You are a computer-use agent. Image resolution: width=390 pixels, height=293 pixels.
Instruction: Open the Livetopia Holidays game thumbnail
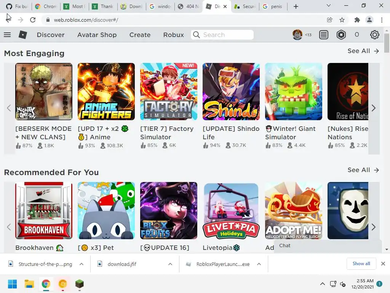[231, 211]
